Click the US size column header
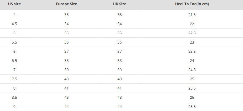 point(14,4)
